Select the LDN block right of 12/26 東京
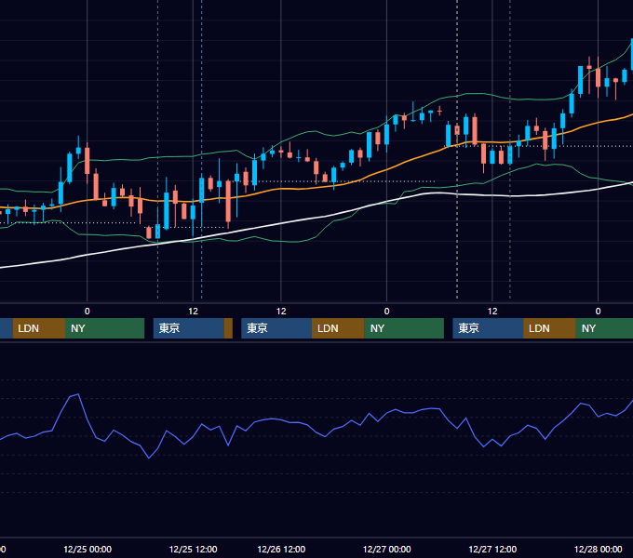 [338, 328]
